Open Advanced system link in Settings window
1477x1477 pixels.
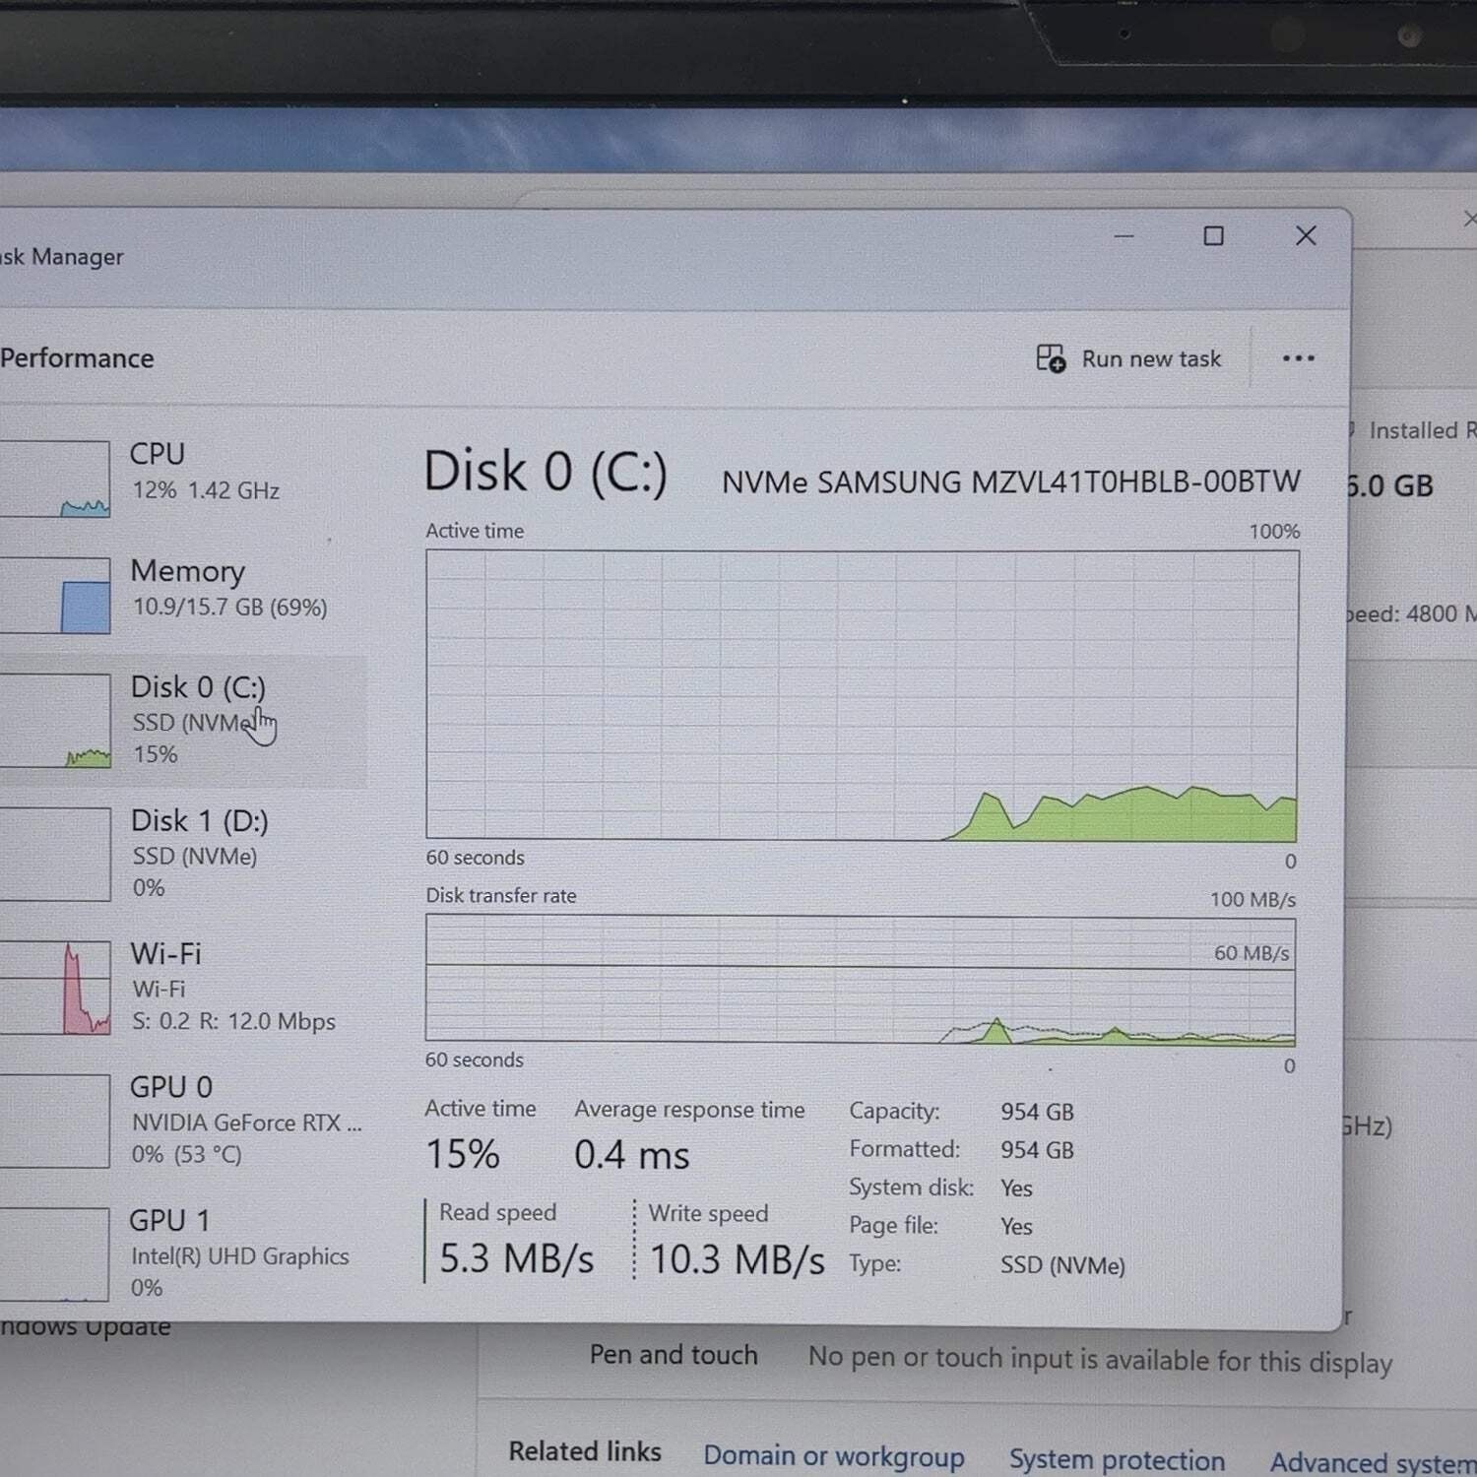click(1373, 1462)
